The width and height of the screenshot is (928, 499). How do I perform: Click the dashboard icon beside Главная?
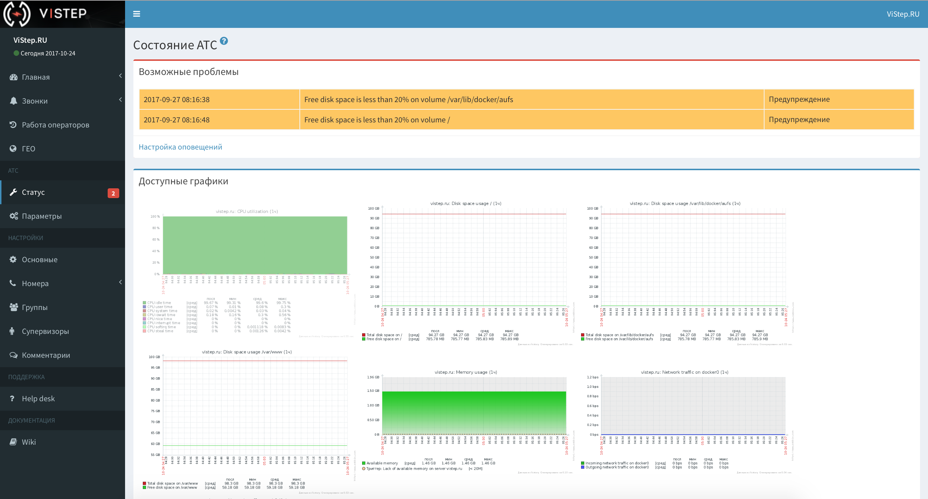13,77
